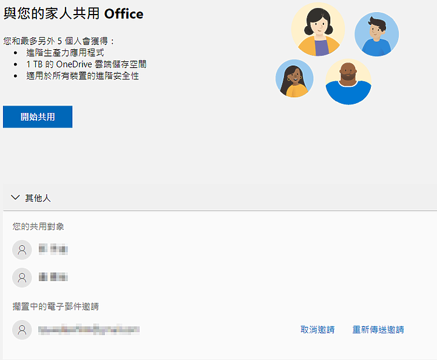
Task: Click the 您的共用對象 heading
Action: (x=38, y=226)
